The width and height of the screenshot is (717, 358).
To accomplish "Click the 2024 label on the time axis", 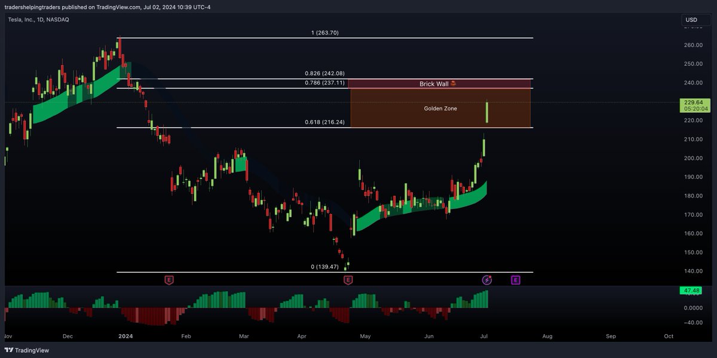I will 125,337.
